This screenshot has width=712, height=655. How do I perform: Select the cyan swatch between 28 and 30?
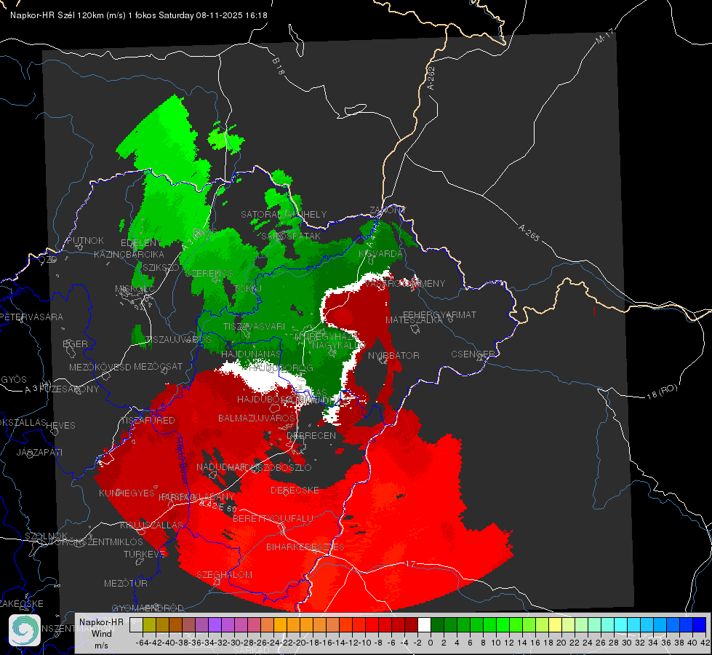[x=621, y=625]
